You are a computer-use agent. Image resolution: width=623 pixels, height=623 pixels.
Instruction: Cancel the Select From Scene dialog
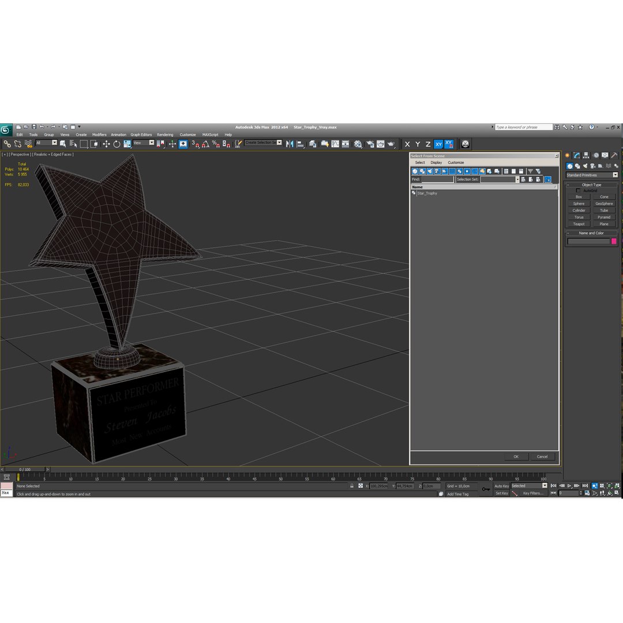(x=542, y=456)
